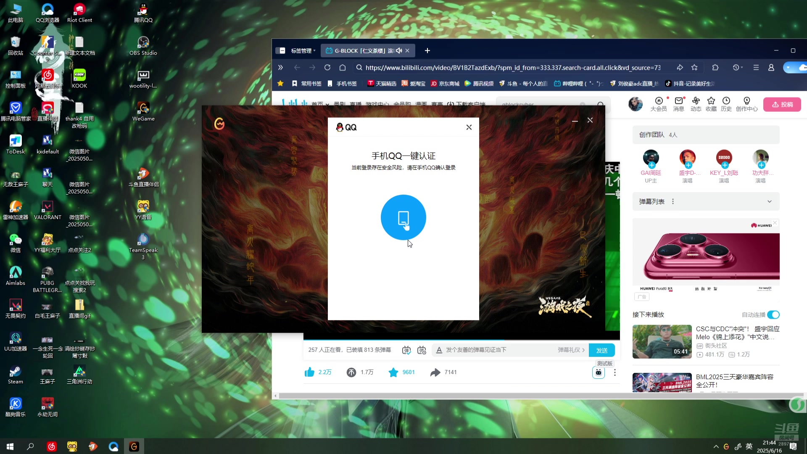Screen dimensions: 807x454
Task: Open the Windows Start menu
Action: pyautogui.click(x=10, y=446)
